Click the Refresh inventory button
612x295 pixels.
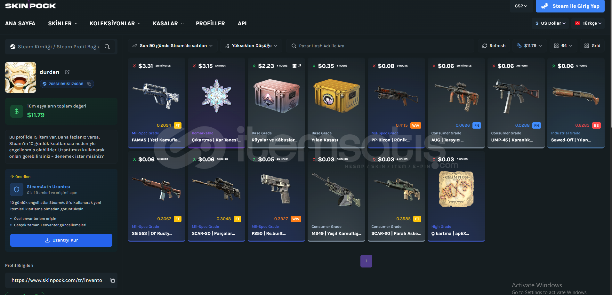494,46
